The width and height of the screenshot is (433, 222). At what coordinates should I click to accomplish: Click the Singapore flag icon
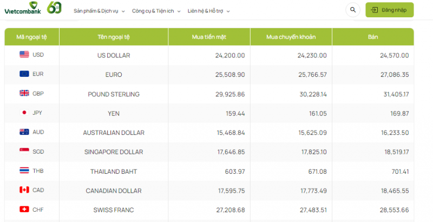[24, 152]
